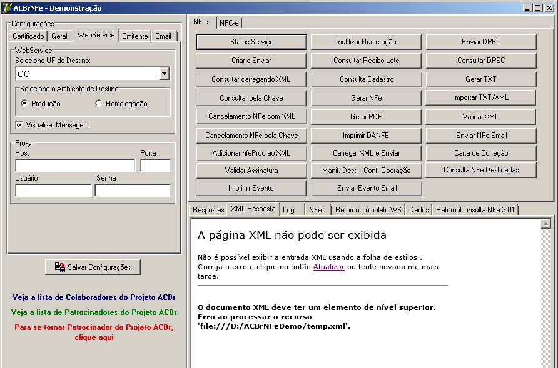
Task: Click the ACBrNFe application icon in title bar
Action: point(7,7)
